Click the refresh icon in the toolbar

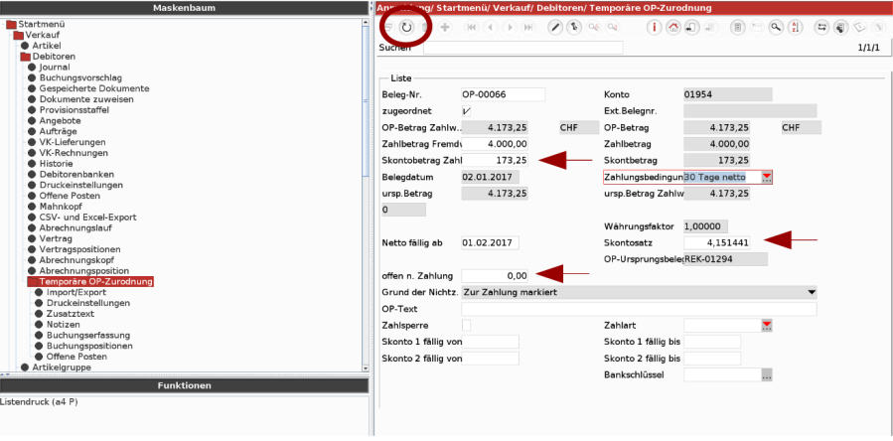point(406,27)
